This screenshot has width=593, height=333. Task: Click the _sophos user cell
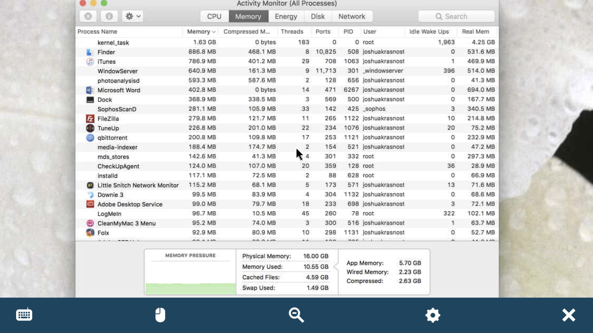[374, 109]
